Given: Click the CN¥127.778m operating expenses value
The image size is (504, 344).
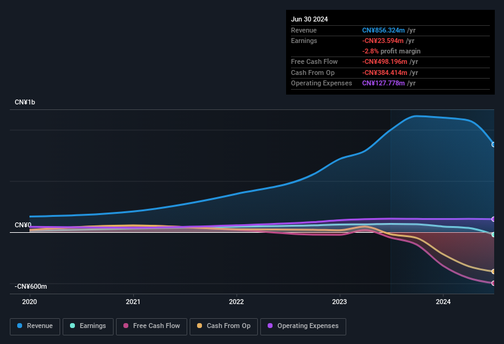Looking at the screenshot, I should 384,84.
